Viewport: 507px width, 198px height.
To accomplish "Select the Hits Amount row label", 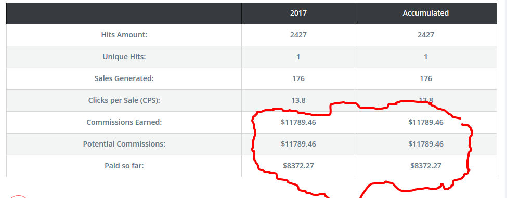I will [x=124, y=35].
